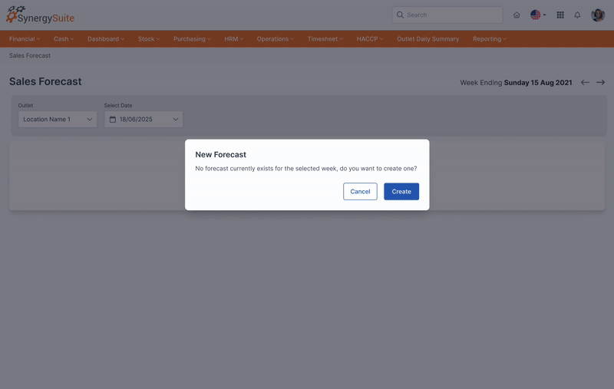Open Outlet Daily Summary
Image resolution: width=614 pixels, height=389 pixels.
(x=427, y=38)
